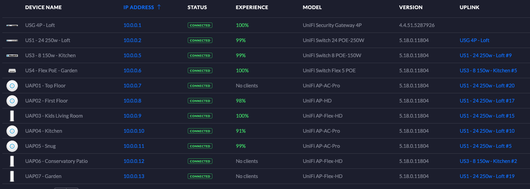Click the USG 4P - Loft gateway device icon
The width and height of the screenshot is (530, 189).
[12, 25]
